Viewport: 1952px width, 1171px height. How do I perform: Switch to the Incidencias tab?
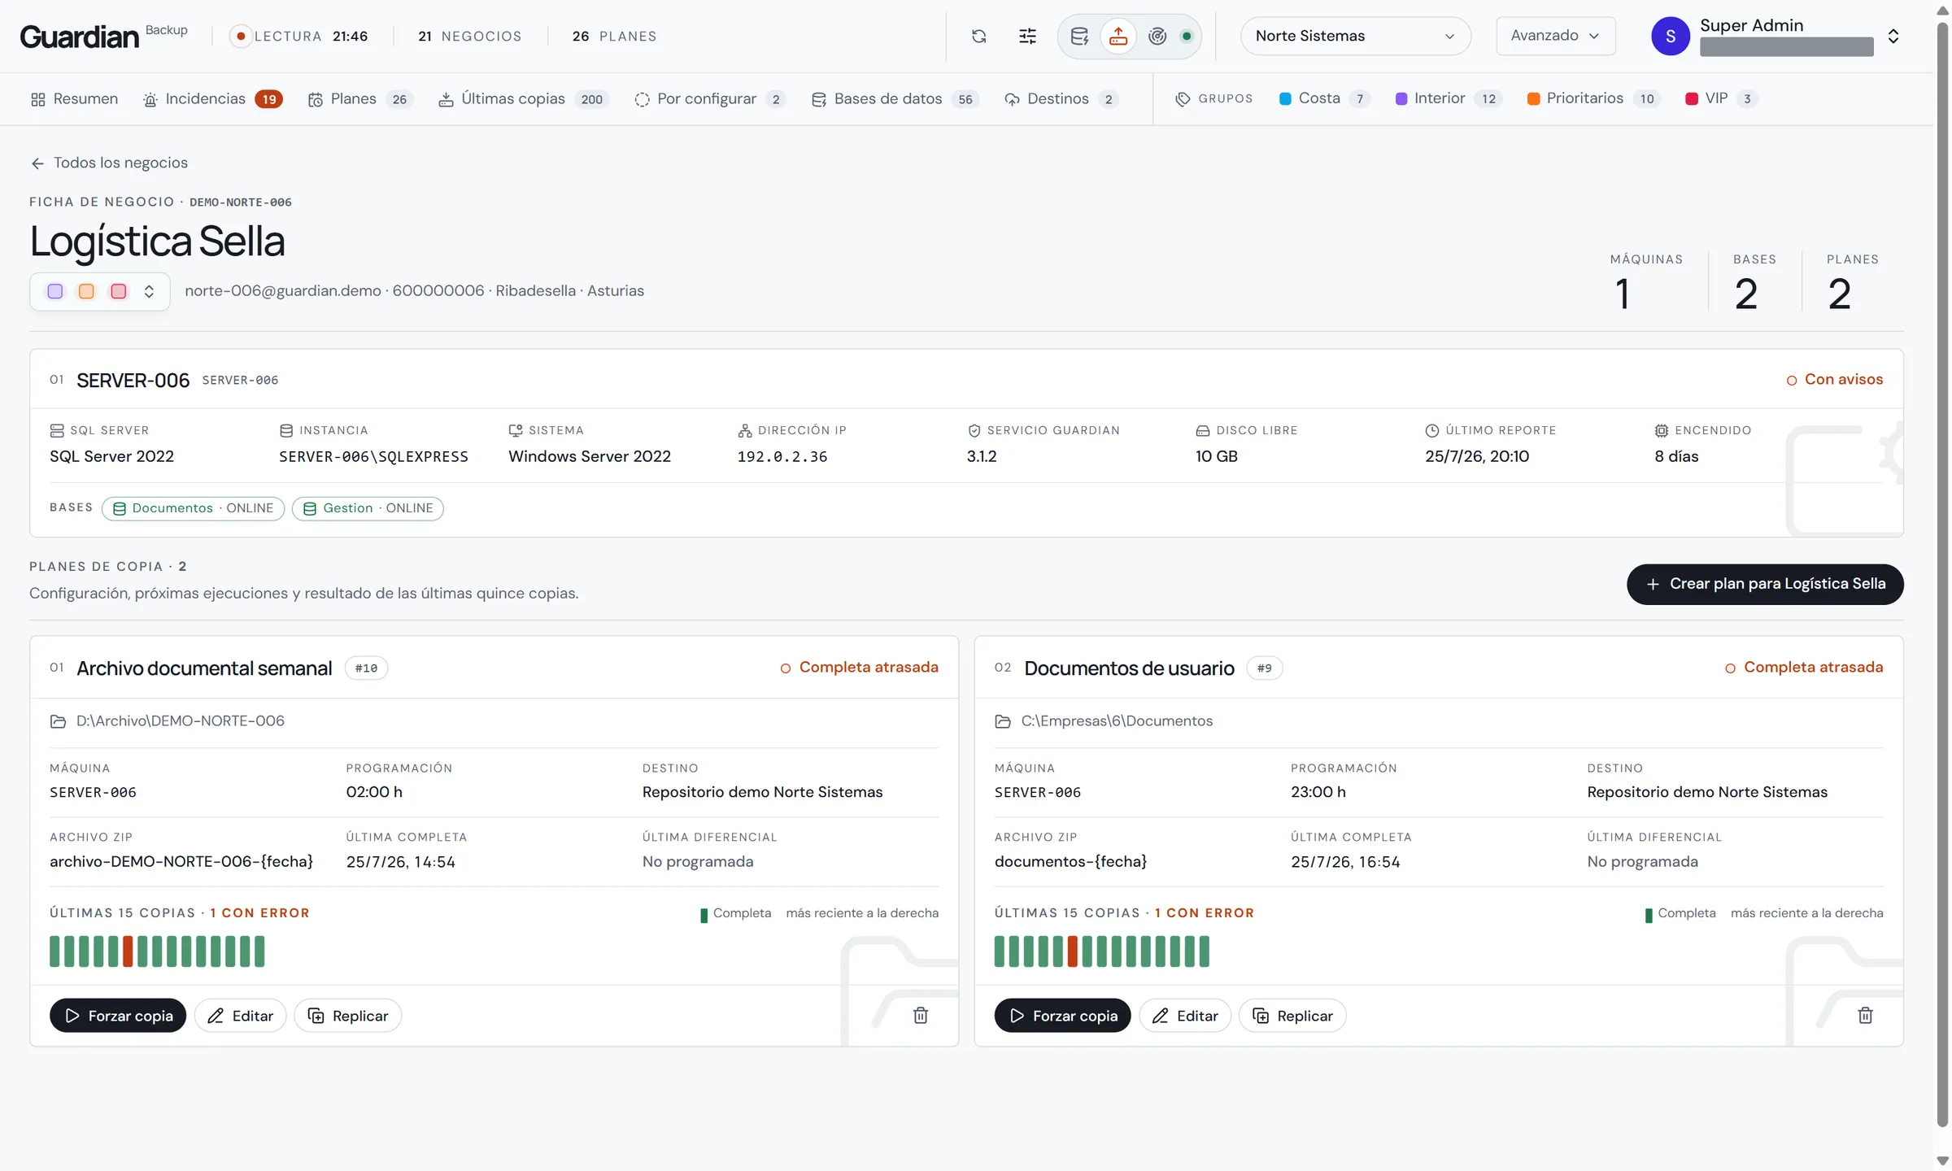(212, 99)
